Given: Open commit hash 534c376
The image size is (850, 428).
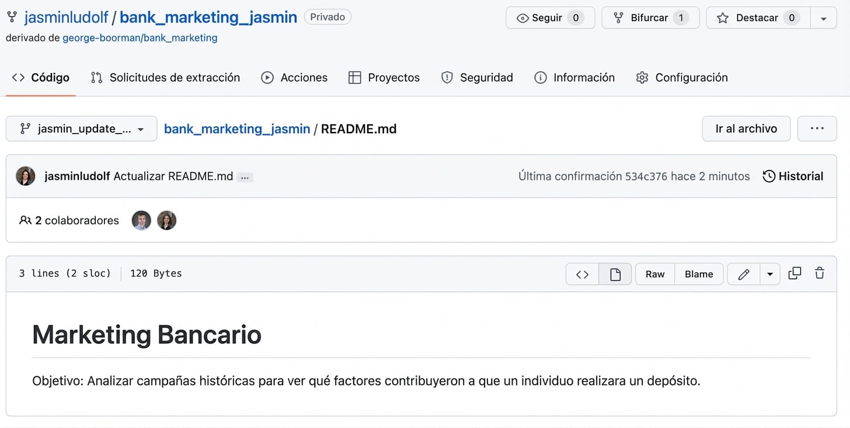Looking at the screenshot, I should tap(646, 176).
